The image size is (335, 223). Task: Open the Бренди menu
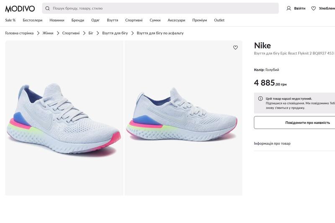pyautogui.click(x=77, y=20)
